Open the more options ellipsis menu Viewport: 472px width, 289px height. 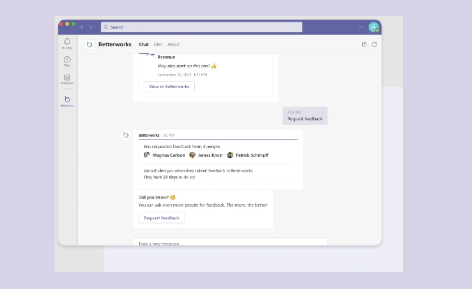click(x=360, y=27)
